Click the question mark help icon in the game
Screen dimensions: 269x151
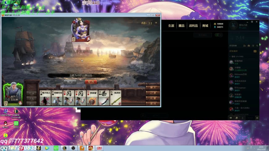tap(156, 23)
